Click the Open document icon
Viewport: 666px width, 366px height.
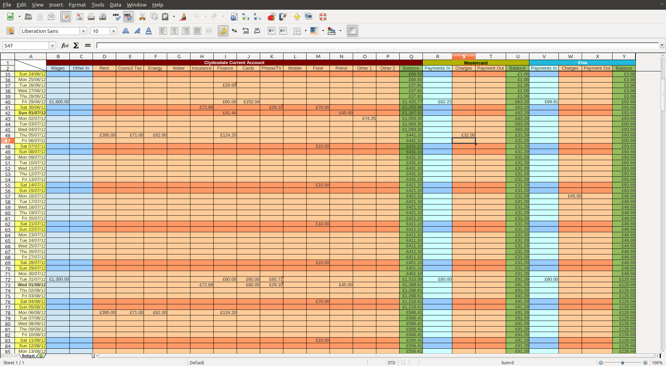28,17
